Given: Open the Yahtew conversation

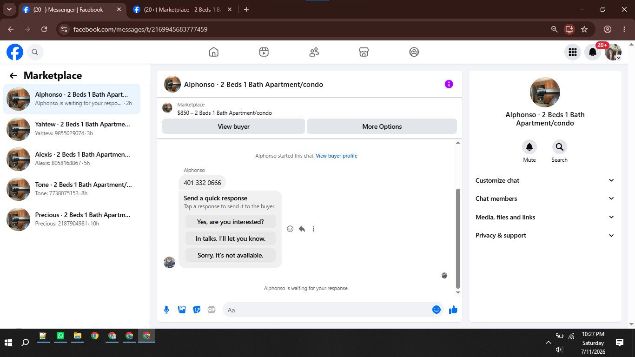Looking at the screenshot, I should pos(72,129).
